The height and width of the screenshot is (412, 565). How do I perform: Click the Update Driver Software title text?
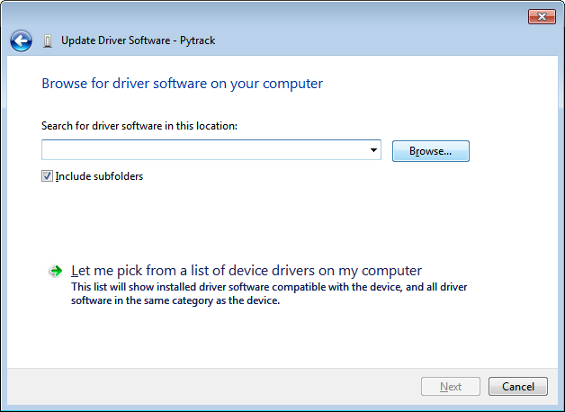pyautogui.click(x=138, y=40)
